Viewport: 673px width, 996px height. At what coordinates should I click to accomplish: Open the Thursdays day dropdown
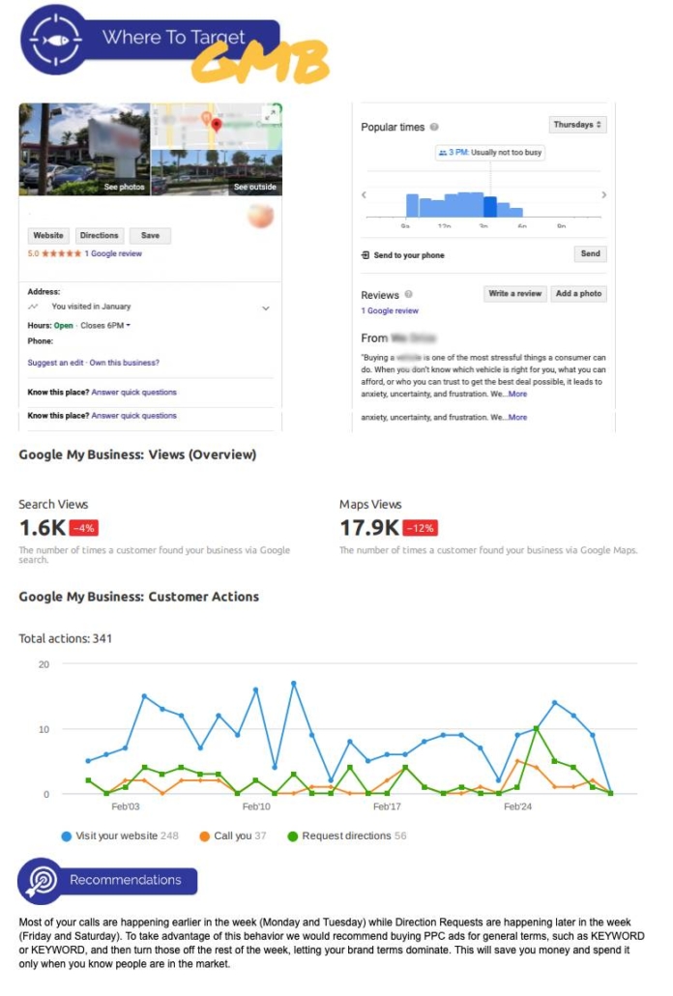click(577, 125)
